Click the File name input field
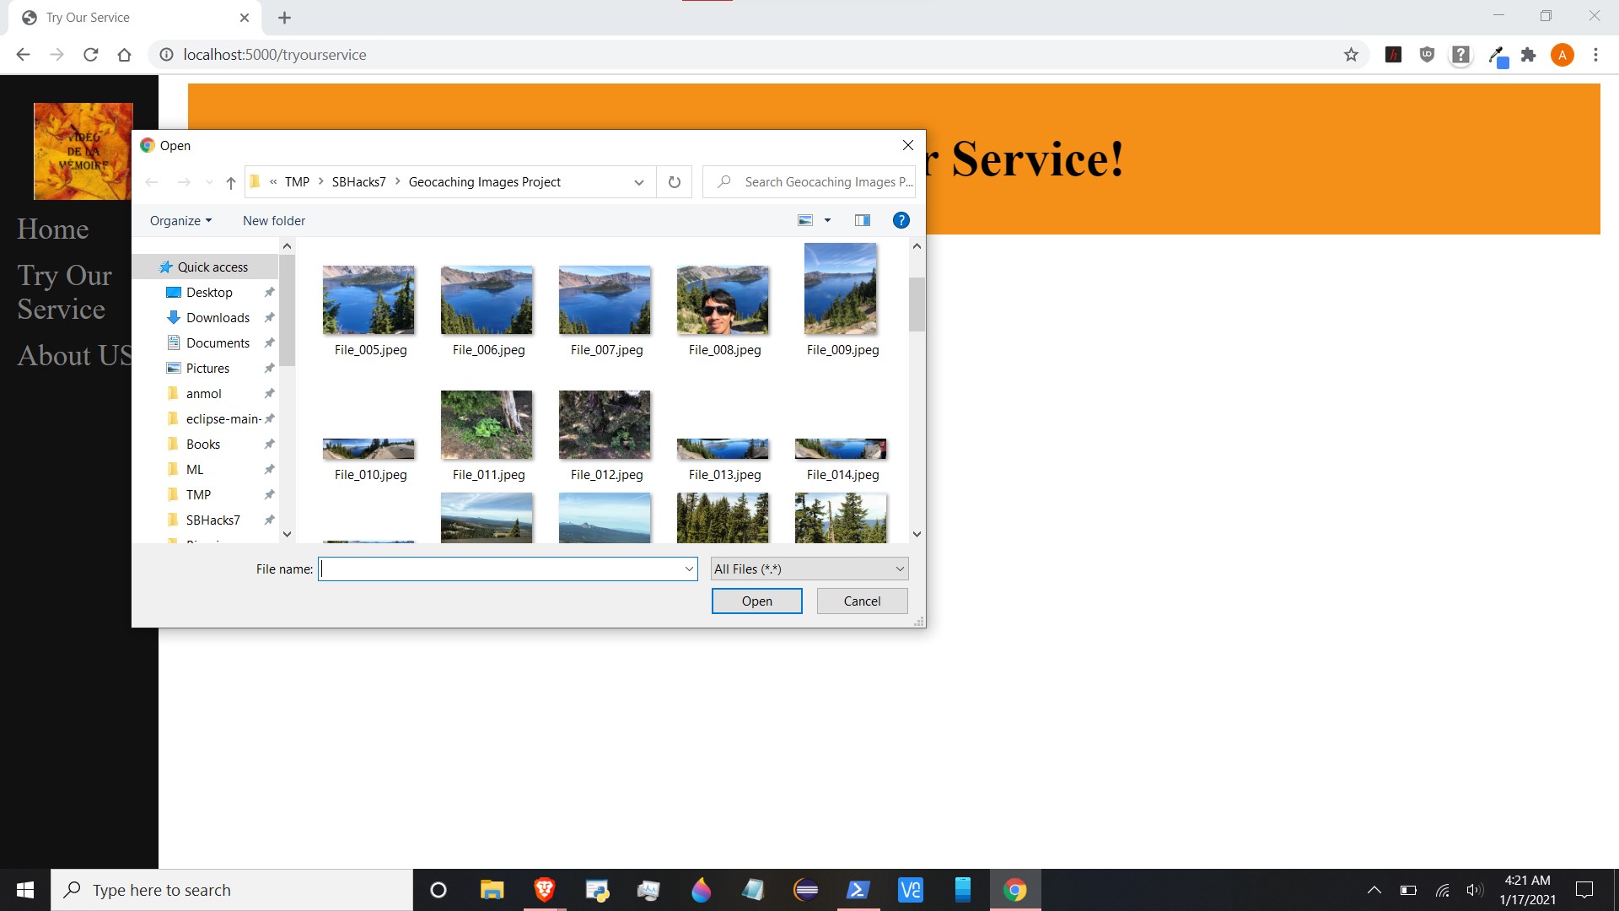The height and width of the screenshot is (911, 1619). (x=502, y=569)
